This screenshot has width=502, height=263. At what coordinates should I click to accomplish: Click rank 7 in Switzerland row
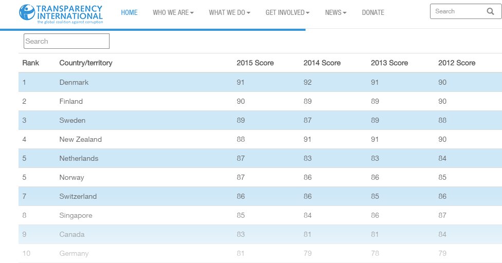[24, 196]
